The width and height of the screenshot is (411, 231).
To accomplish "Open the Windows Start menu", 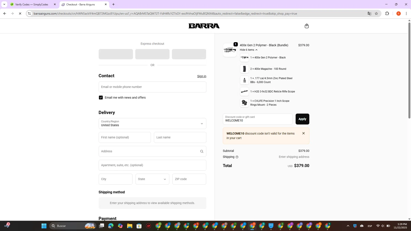I will pos(44,226).
